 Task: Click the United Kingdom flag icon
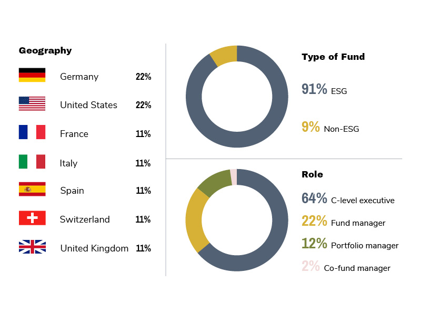click(x=32, y=247)
